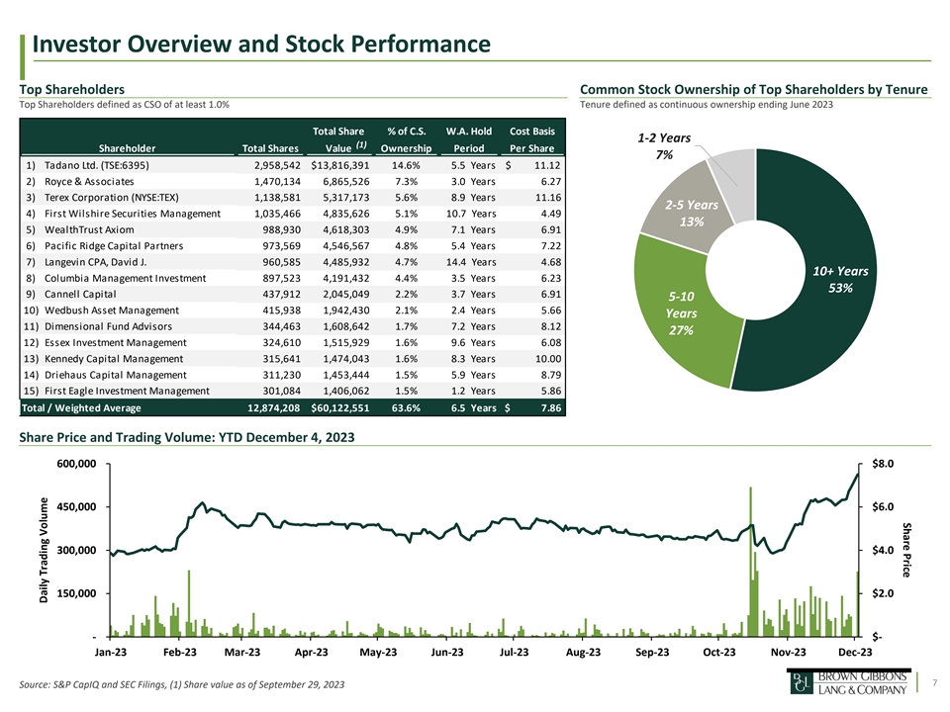The image size is (950, 712).
Task: Select the Tadano Ltd. shareholder row
Action: click(293, 165)
